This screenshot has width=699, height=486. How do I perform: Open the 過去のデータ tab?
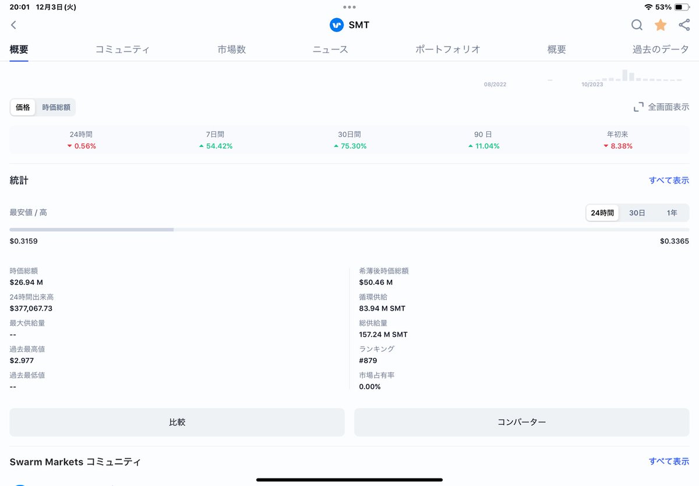coord(661,50)
